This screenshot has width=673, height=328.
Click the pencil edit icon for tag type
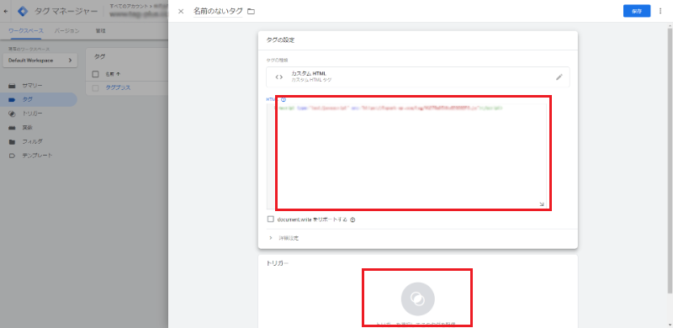click(x=559, y=77)
